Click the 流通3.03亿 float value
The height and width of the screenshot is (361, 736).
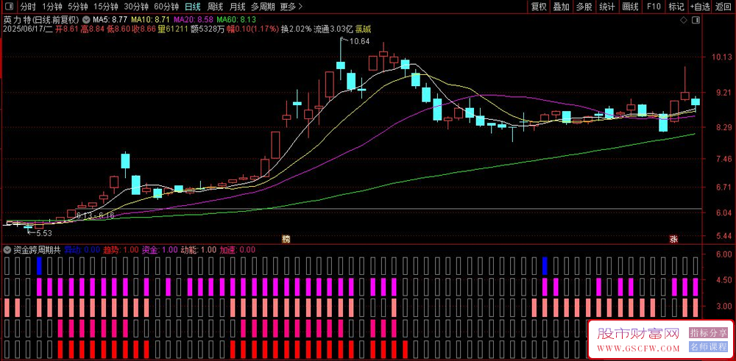click(333, 29)
